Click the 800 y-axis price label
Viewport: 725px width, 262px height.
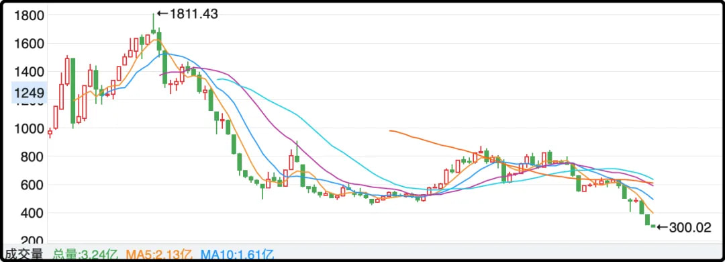pos(33,157)
